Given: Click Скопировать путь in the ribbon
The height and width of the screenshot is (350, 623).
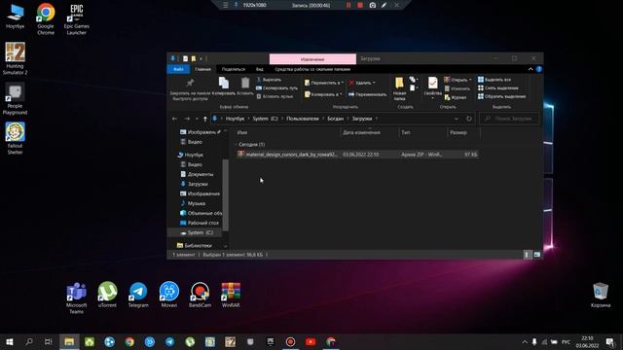Looking at the screenshot, I should click(276, 88).
